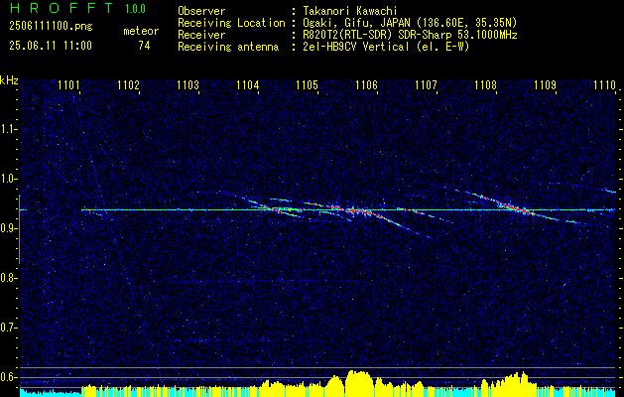Screen dimensions: 624x397
Task: Click time marker 1104
Action: 247,84
